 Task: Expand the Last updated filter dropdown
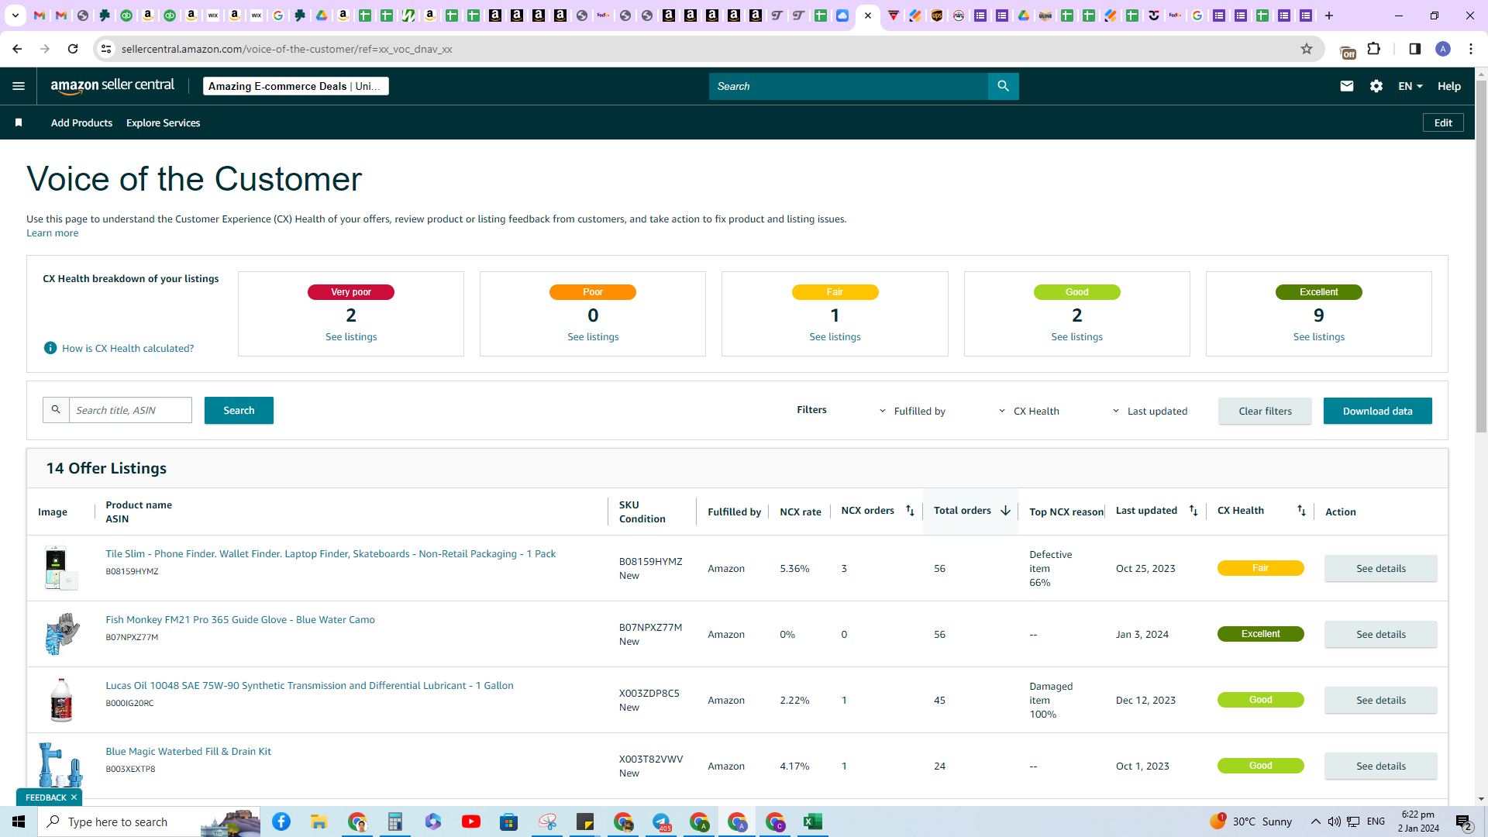point(1149,411)
